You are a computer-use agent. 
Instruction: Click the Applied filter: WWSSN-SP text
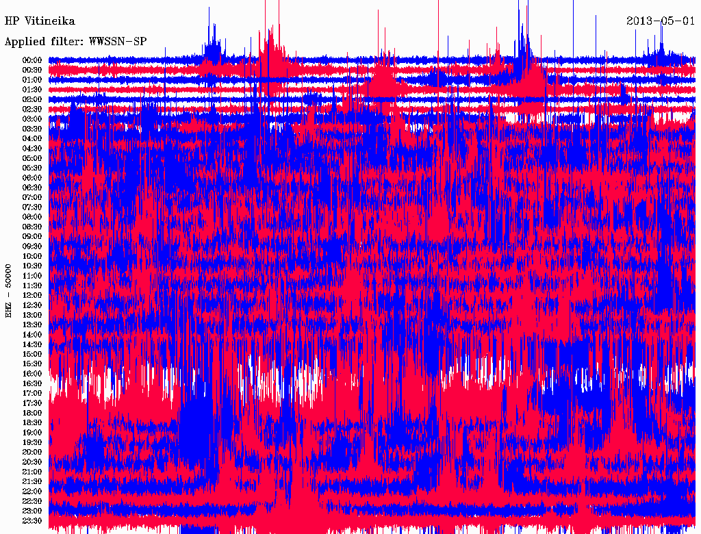[75, 42]
